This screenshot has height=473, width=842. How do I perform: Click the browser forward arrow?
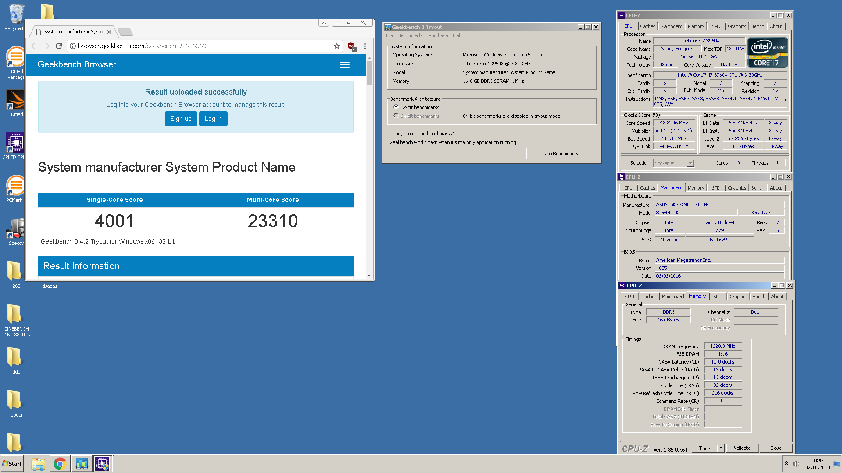coord(46,46)
